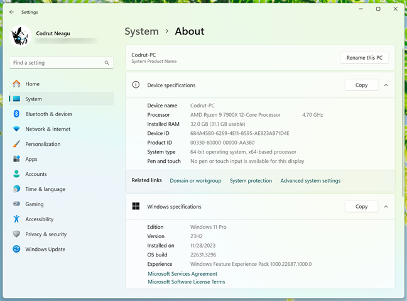Viewport: 407px width, 301px height.
Task: Open Time & language settings
Action: (62, 189)
